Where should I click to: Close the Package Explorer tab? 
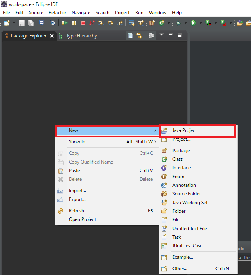[52, 36]
